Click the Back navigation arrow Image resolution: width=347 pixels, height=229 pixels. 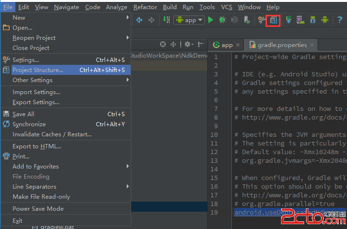coord(140,20)
